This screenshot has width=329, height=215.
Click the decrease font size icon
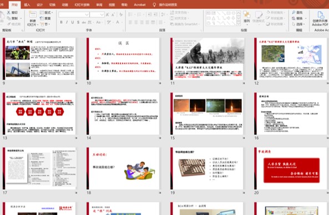point(113,14)
